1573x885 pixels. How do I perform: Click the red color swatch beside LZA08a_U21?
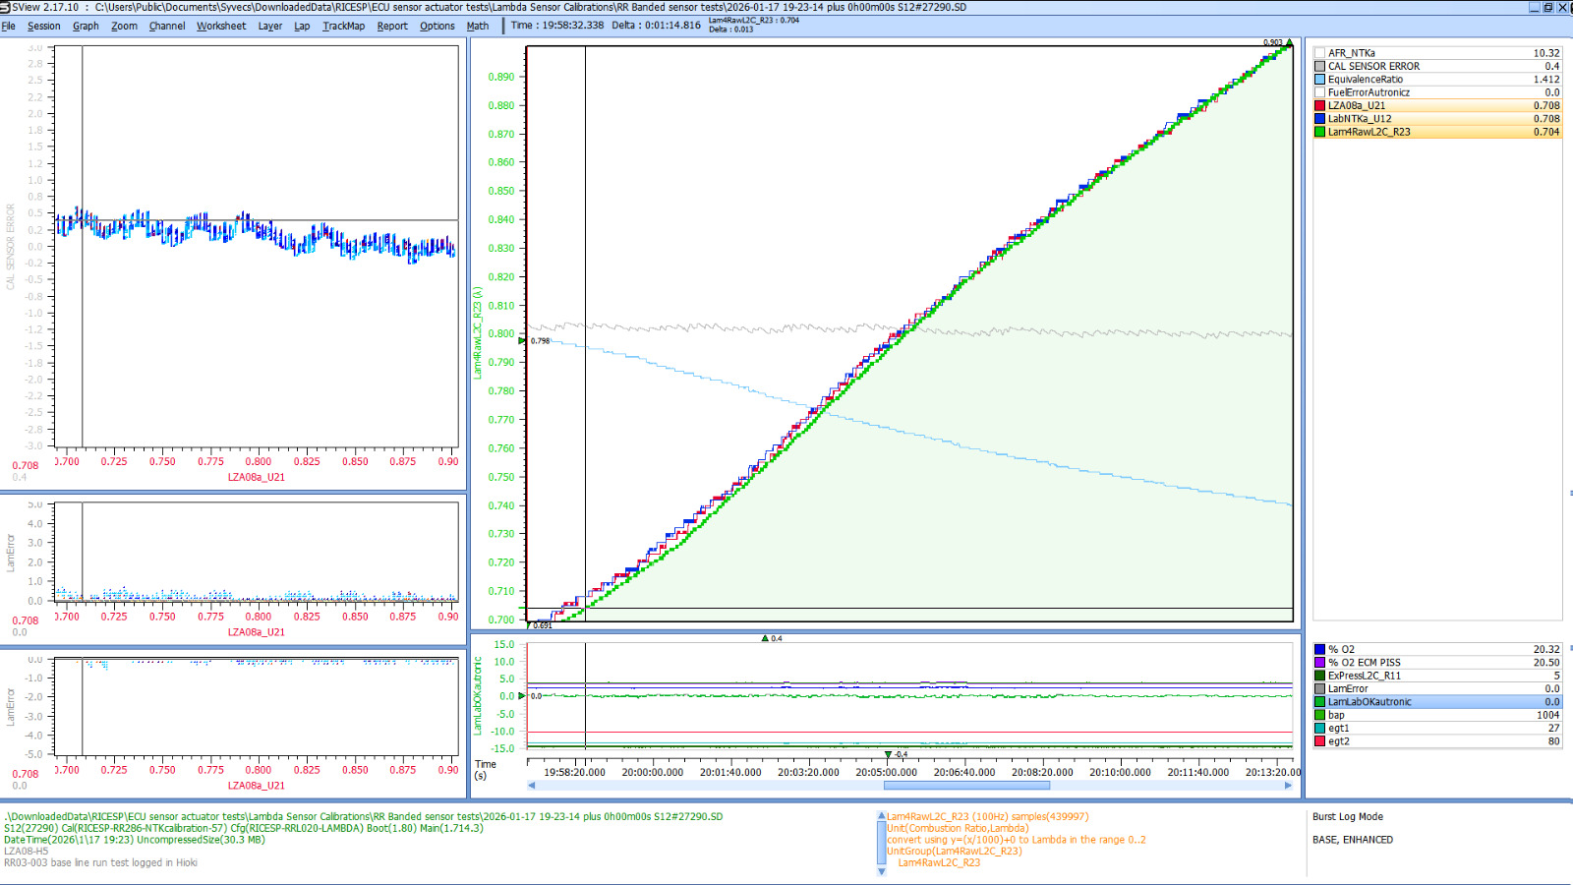click(1321, 105)
